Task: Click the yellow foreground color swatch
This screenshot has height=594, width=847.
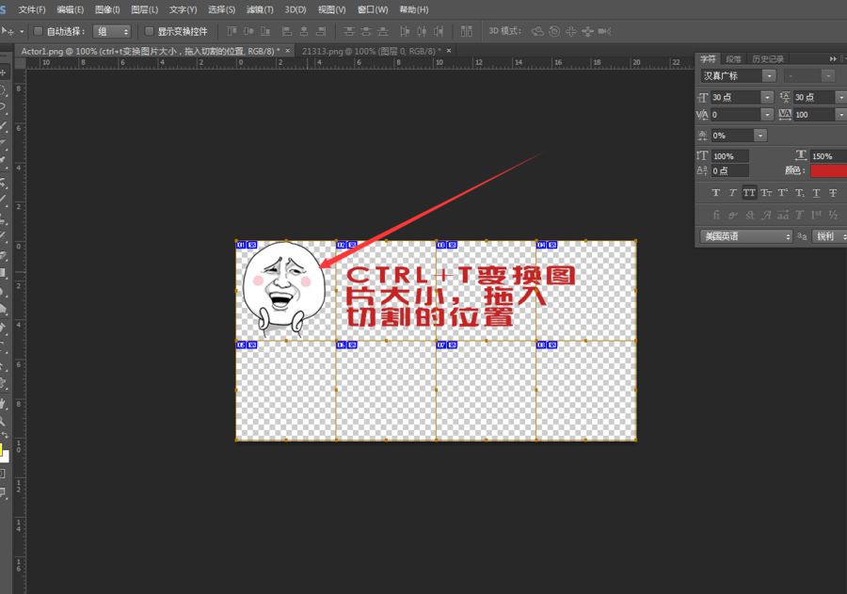Action: pos(1,449)
